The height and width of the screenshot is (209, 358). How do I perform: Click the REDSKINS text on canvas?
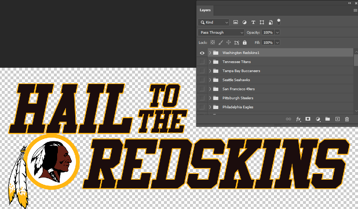pos(216,164)
